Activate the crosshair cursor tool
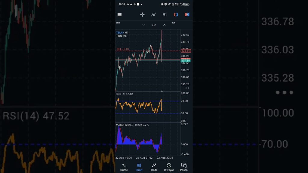 coord(142,15)
